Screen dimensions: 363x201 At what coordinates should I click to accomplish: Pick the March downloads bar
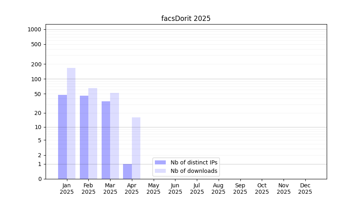point(115,135)
